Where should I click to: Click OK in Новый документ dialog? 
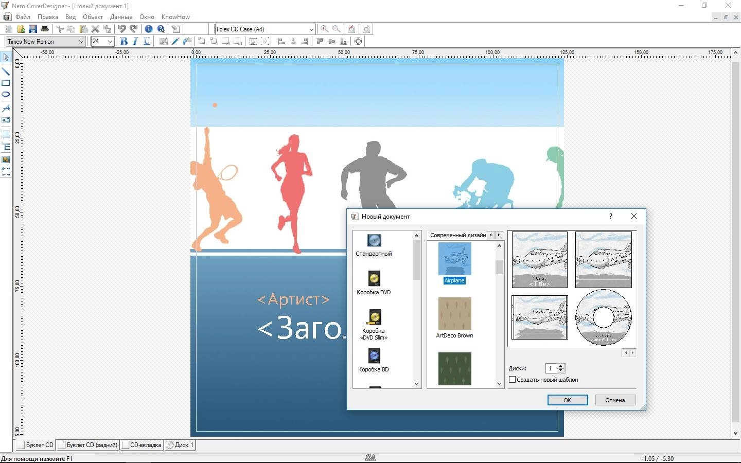(x=567, y=400)
